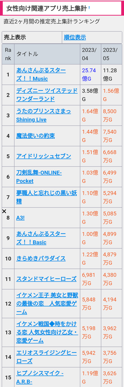Open ディズニー ツイステッドワンダーランド link
This screenshot has width=124, height=387.
coord(47,95)
